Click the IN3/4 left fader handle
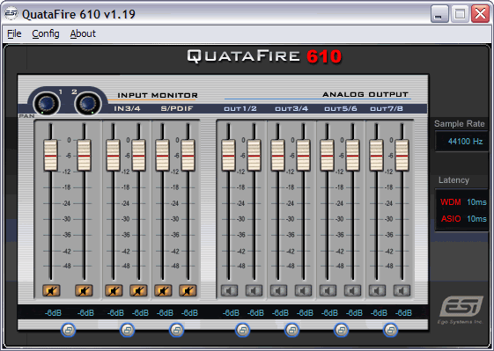This screenshot has width=494, height=351. pyautogui.click(x=113, y=156)
